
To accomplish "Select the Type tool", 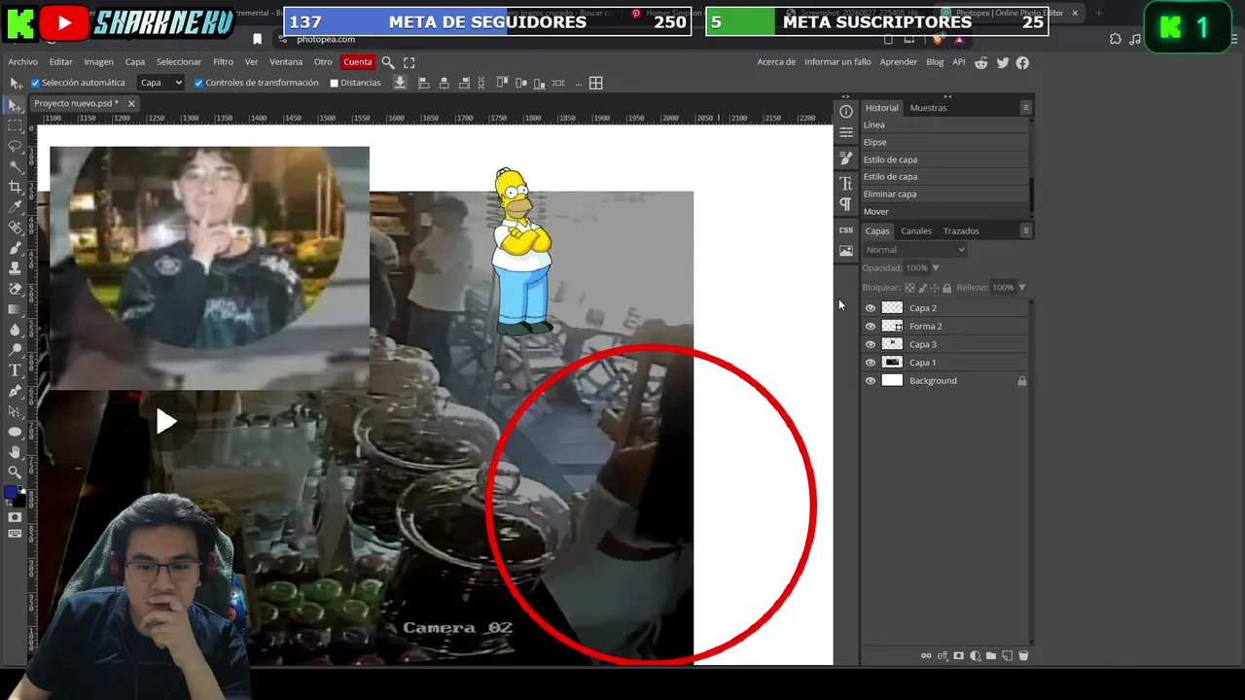I will [15, 370].
